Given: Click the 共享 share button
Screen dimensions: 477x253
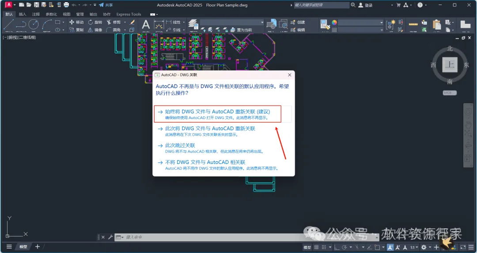Looking at the screenshot, I should click(106, 5).
